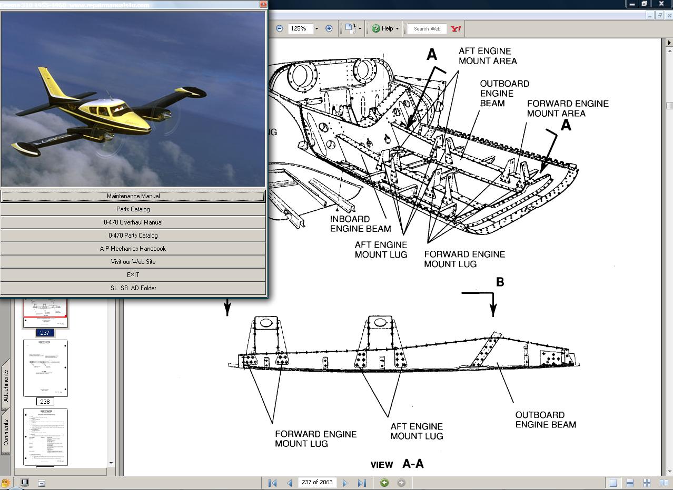The height and width of the screenshot is (490, 673).
Task: Go to the previous page
Action: pyautogui.click(x=289, y=483)
